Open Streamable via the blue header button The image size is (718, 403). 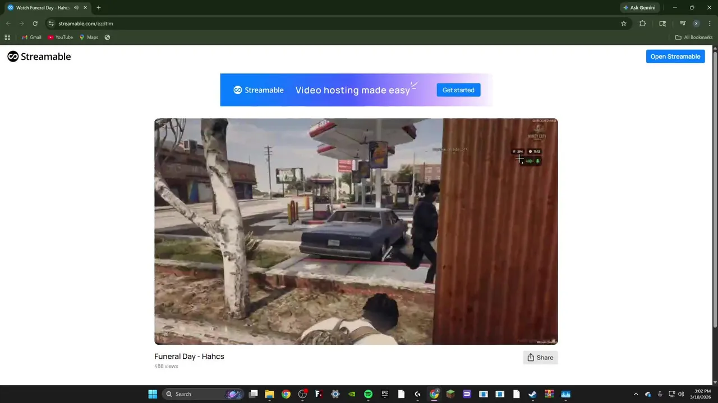click(x=675, y=57)
